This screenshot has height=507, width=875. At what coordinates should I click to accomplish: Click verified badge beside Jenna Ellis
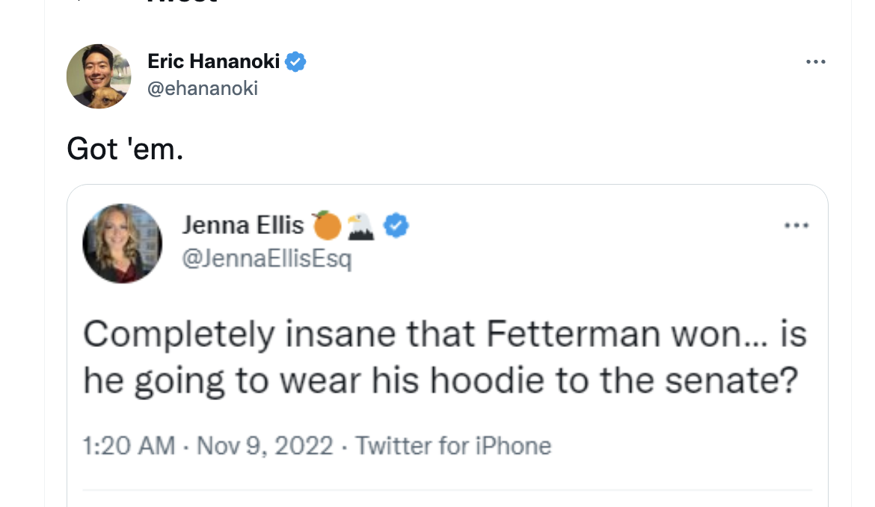point(396,225)
